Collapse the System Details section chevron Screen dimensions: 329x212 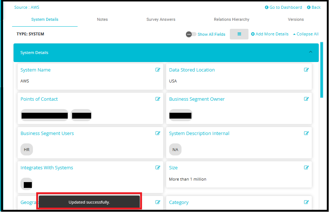(311, 52)
